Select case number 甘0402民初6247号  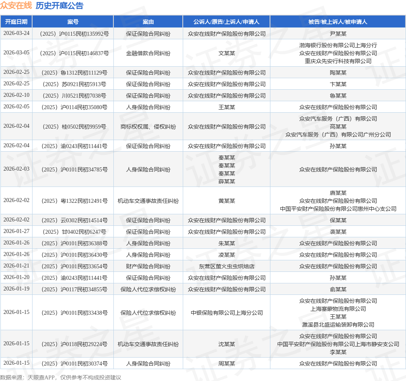74,232
